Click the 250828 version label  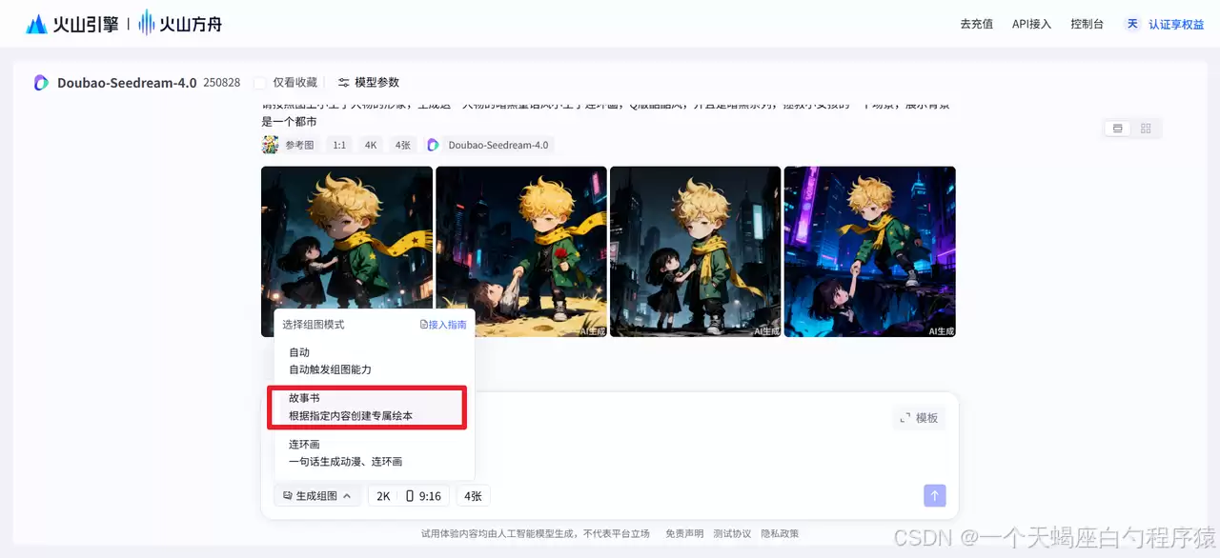pyautogui.click(x=222, y=83)
